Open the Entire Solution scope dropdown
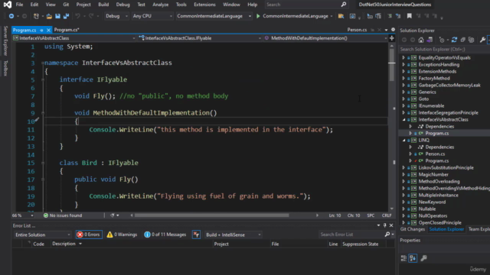The width and height of the screenshot is (490, 275). [x=42, y=235]
